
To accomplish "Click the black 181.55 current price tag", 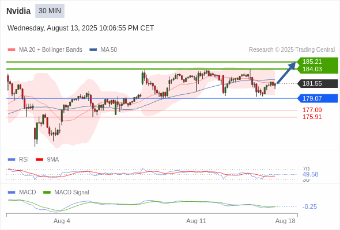I will click(318, 83).
